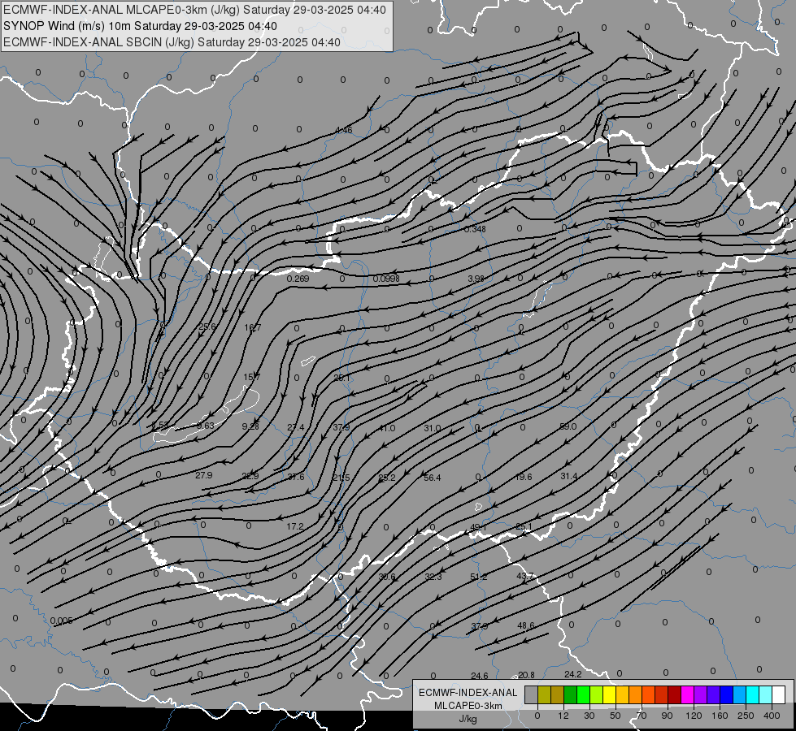Screen dimensions: 796x731
Task: Click the map value 22.9
Action: 250,476
